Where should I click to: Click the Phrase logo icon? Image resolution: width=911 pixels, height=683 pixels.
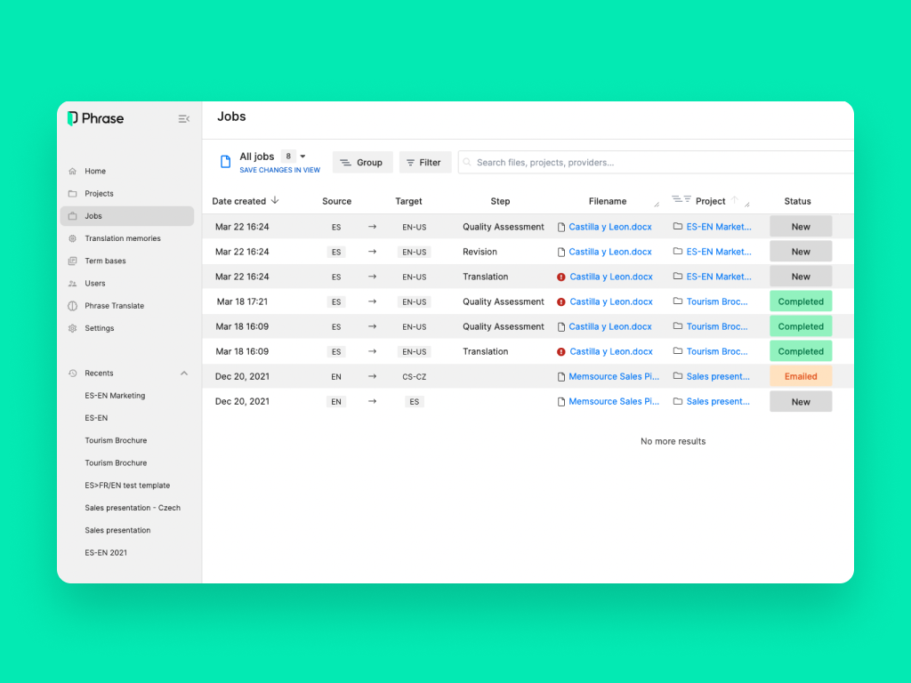tap(73, 118)
